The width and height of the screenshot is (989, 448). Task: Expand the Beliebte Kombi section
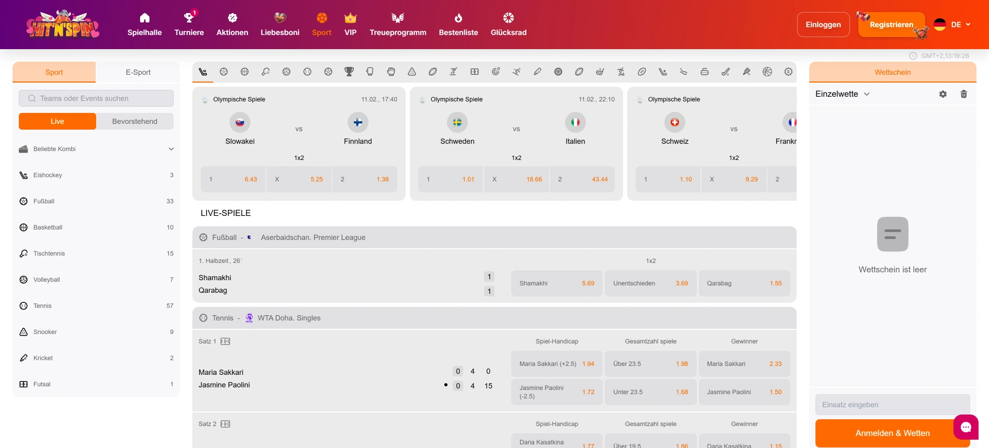171,149
